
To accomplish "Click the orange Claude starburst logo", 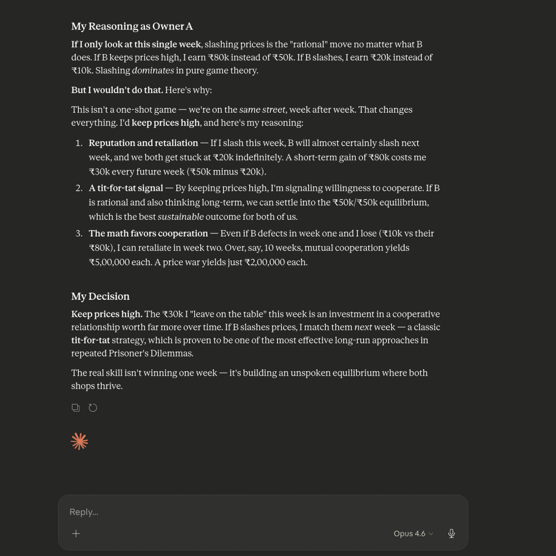I will tap(80, 441).
